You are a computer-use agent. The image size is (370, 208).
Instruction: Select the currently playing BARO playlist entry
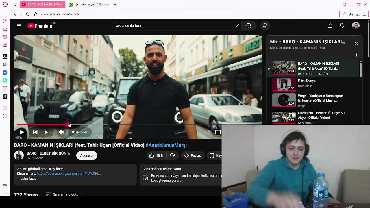(x=313, y=68)
